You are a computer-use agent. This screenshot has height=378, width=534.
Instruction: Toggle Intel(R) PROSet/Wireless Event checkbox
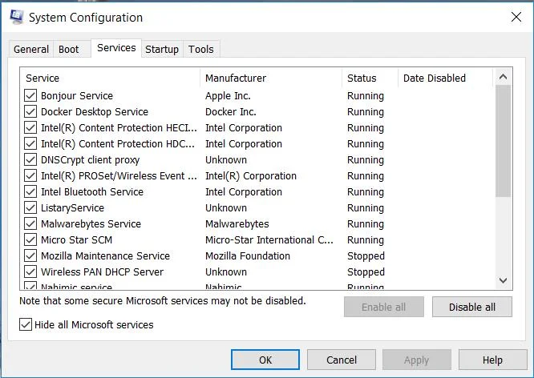pos(30,175)
